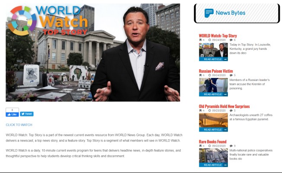The height and width of the screenshot is (173, 282).
Task: Click bookmark icon under WORLD Watch: Top Story
Action: pos(200,40)
